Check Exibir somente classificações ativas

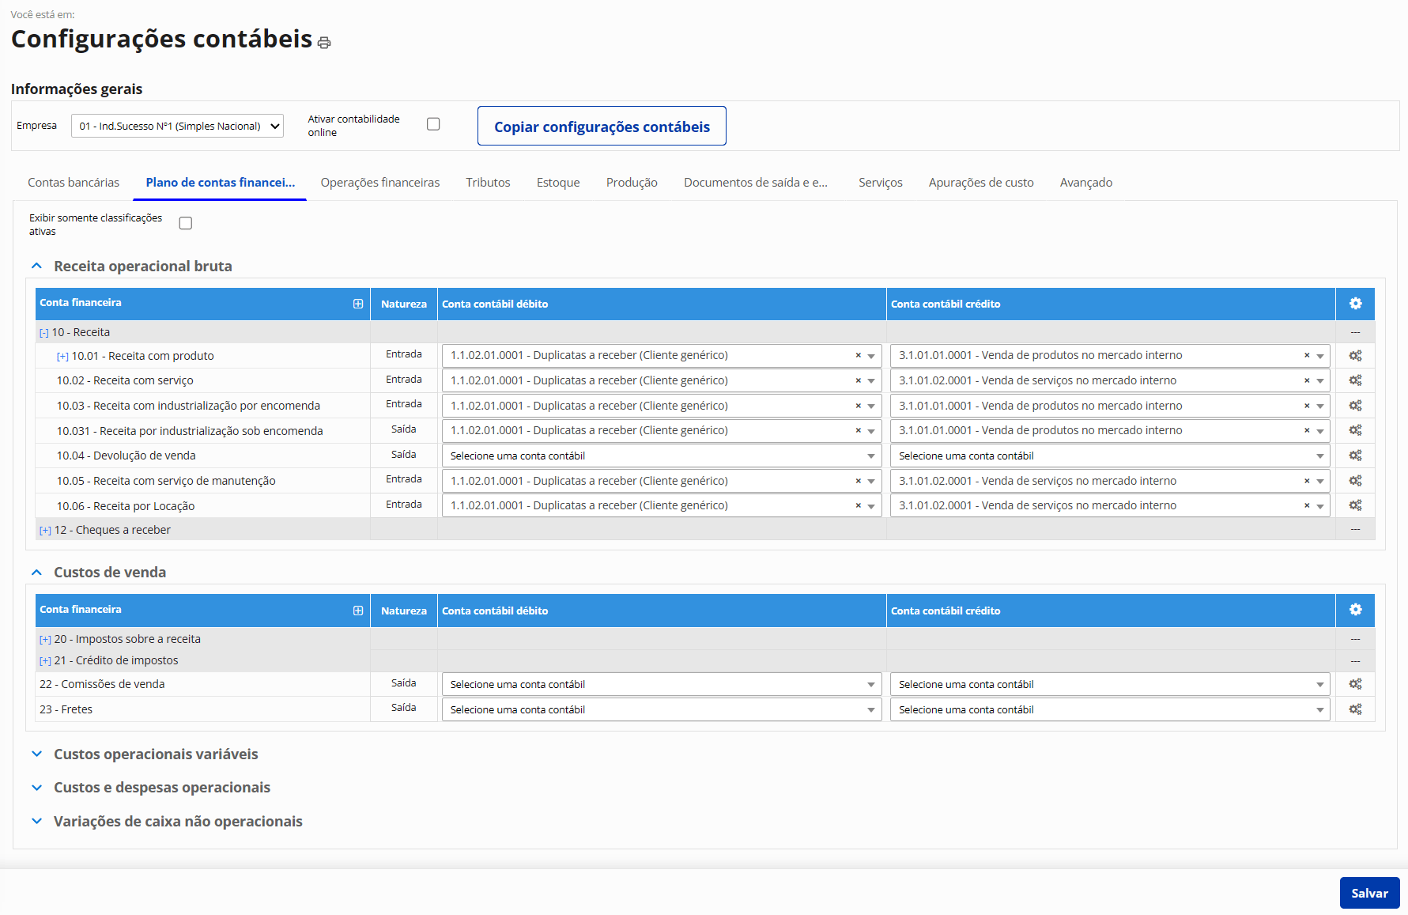click(186, 223)
